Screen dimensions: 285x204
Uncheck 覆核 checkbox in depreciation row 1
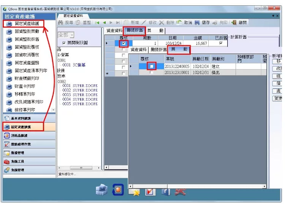click(x=123, y=44)
